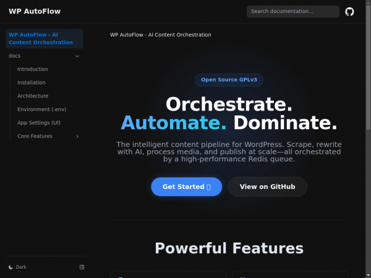The height and width of the screenshot is (278, 371).
Task: Click the intelligent content pipeline description paragraph
Action: point(229,152)
